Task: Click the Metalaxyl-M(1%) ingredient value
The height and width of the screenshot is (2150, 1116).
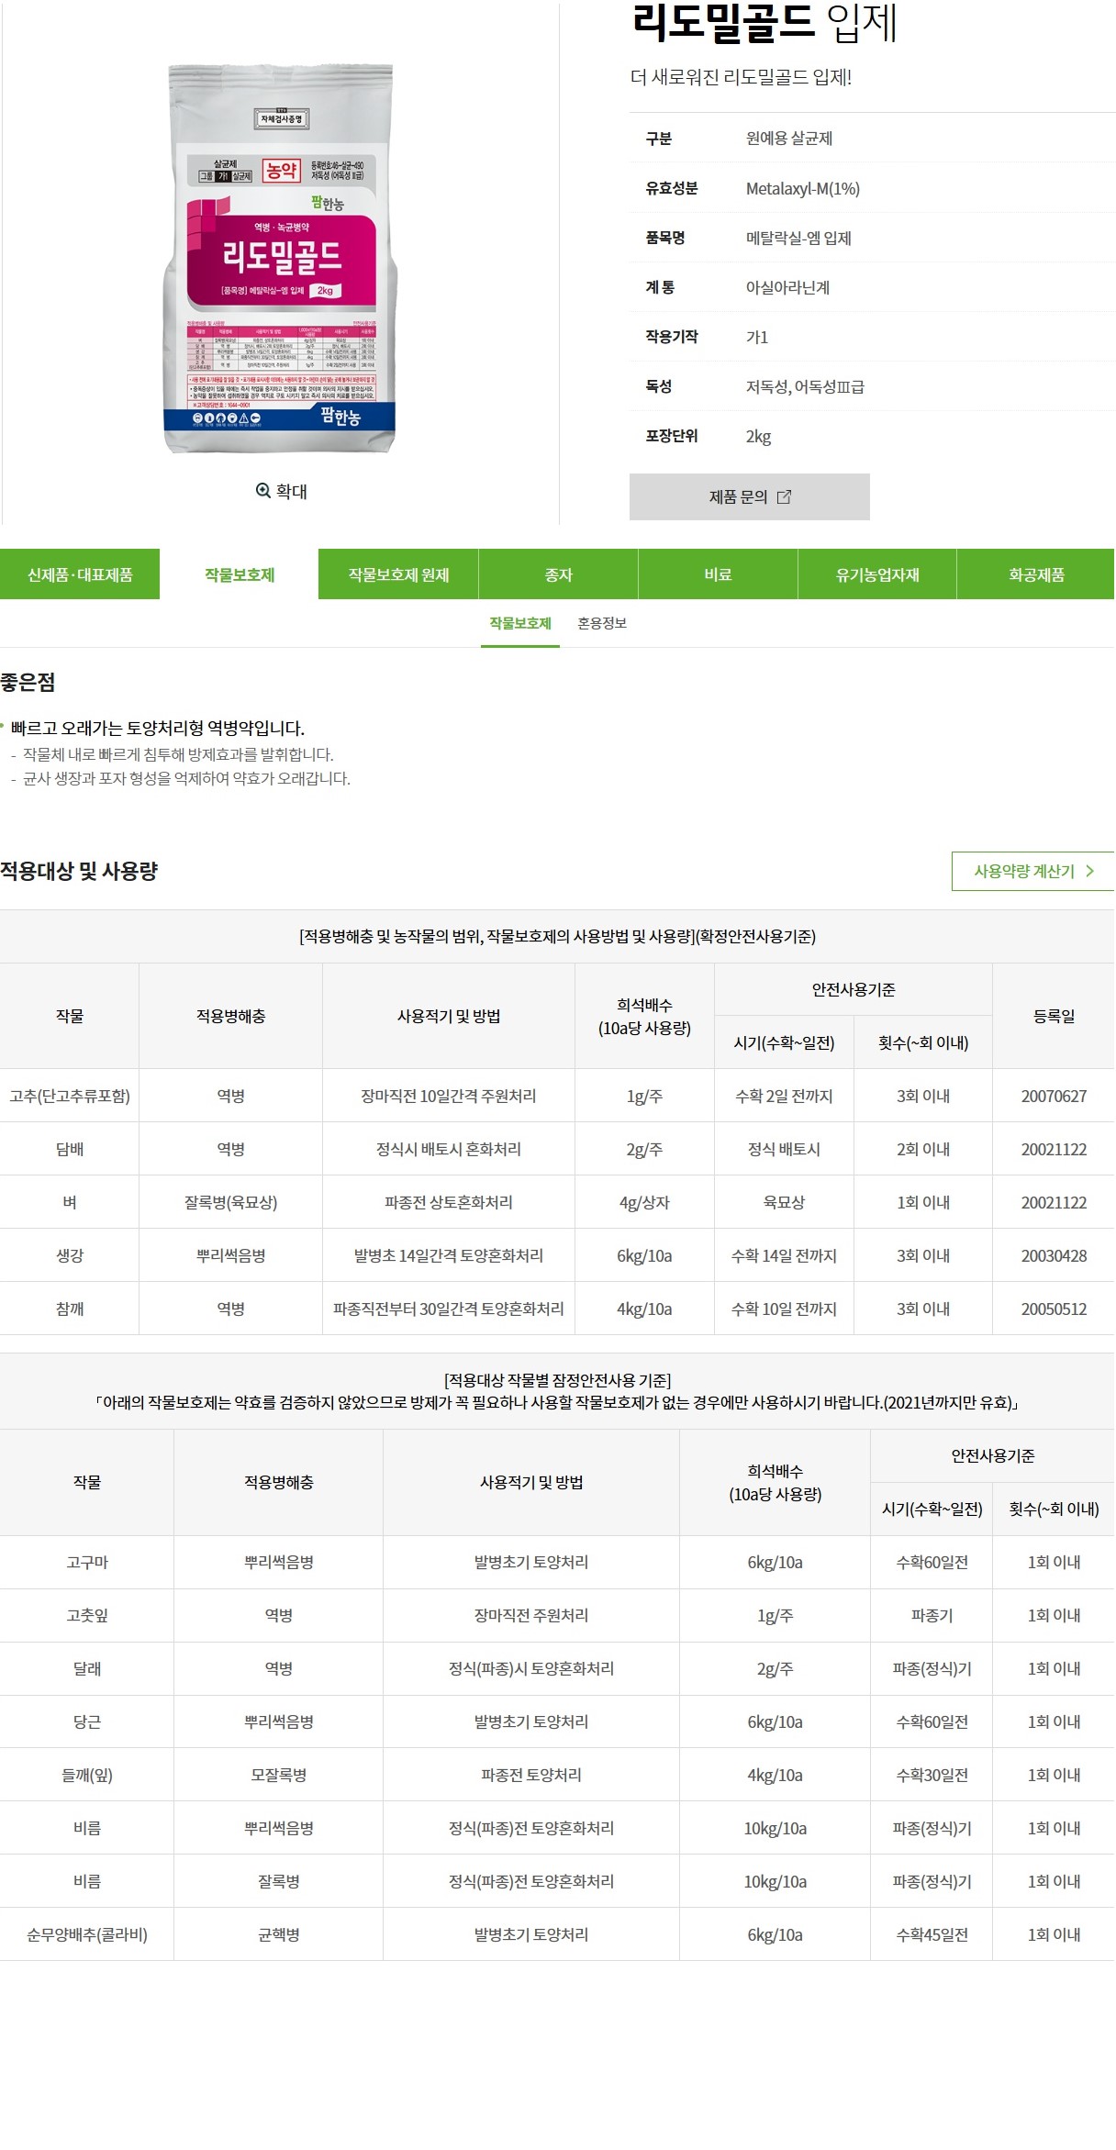Action: coord(803,188)
